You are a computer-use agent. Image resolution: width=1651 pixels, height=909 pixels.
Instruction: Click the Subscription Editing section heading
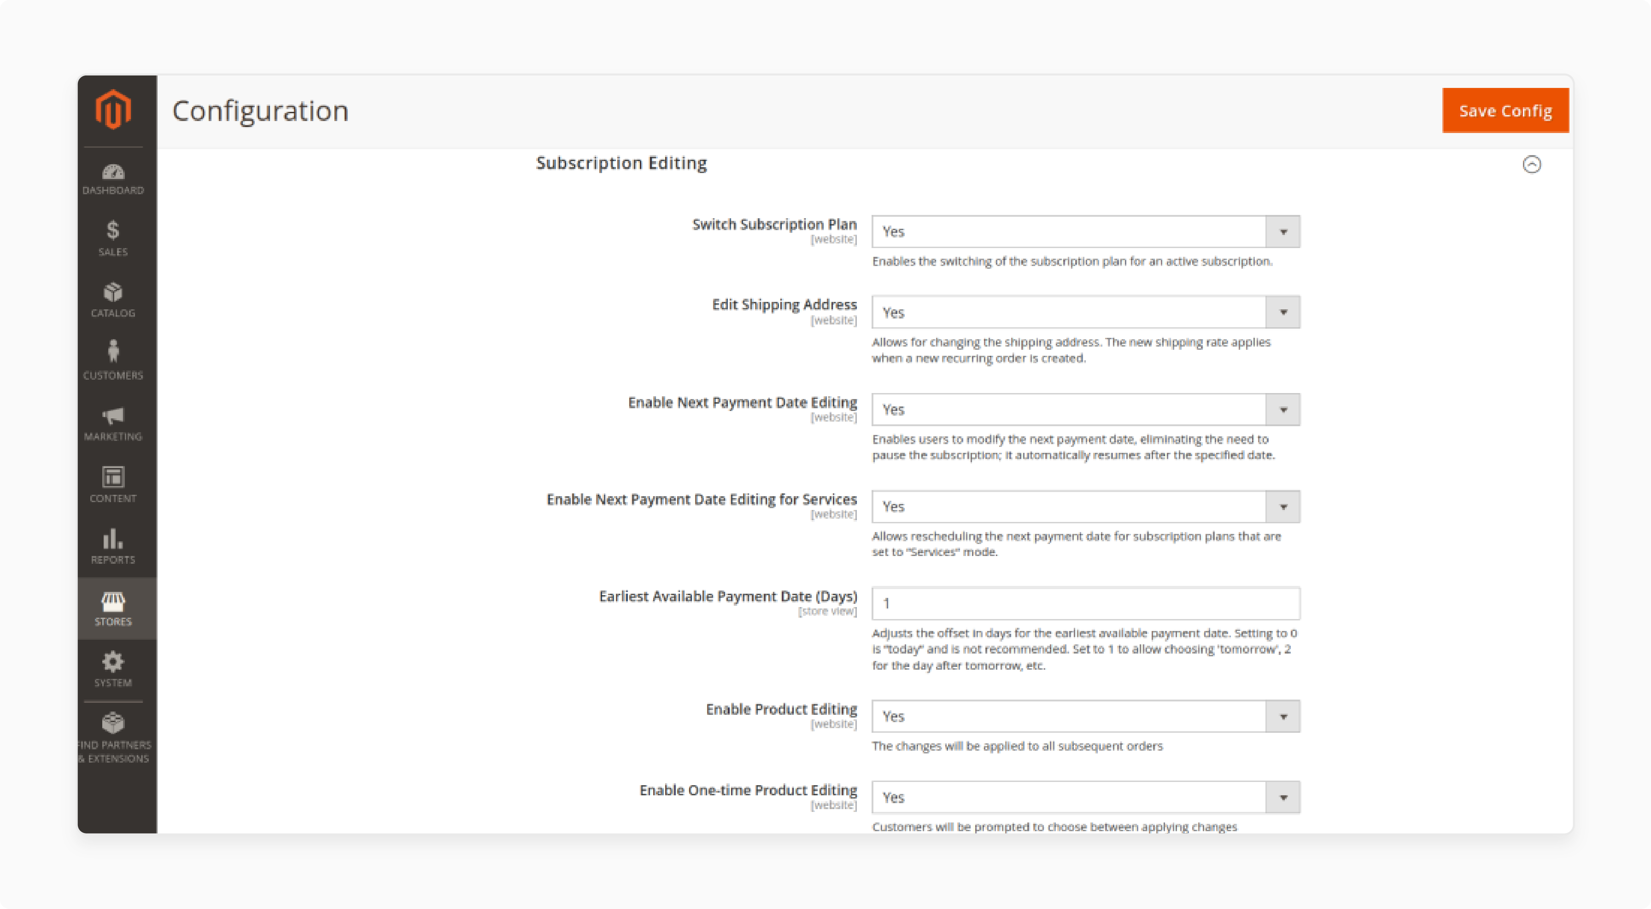622,163
